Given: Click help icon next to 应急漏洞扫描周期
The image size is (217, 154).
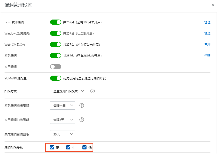Looking at the screenshot, I should click(82, 105).
